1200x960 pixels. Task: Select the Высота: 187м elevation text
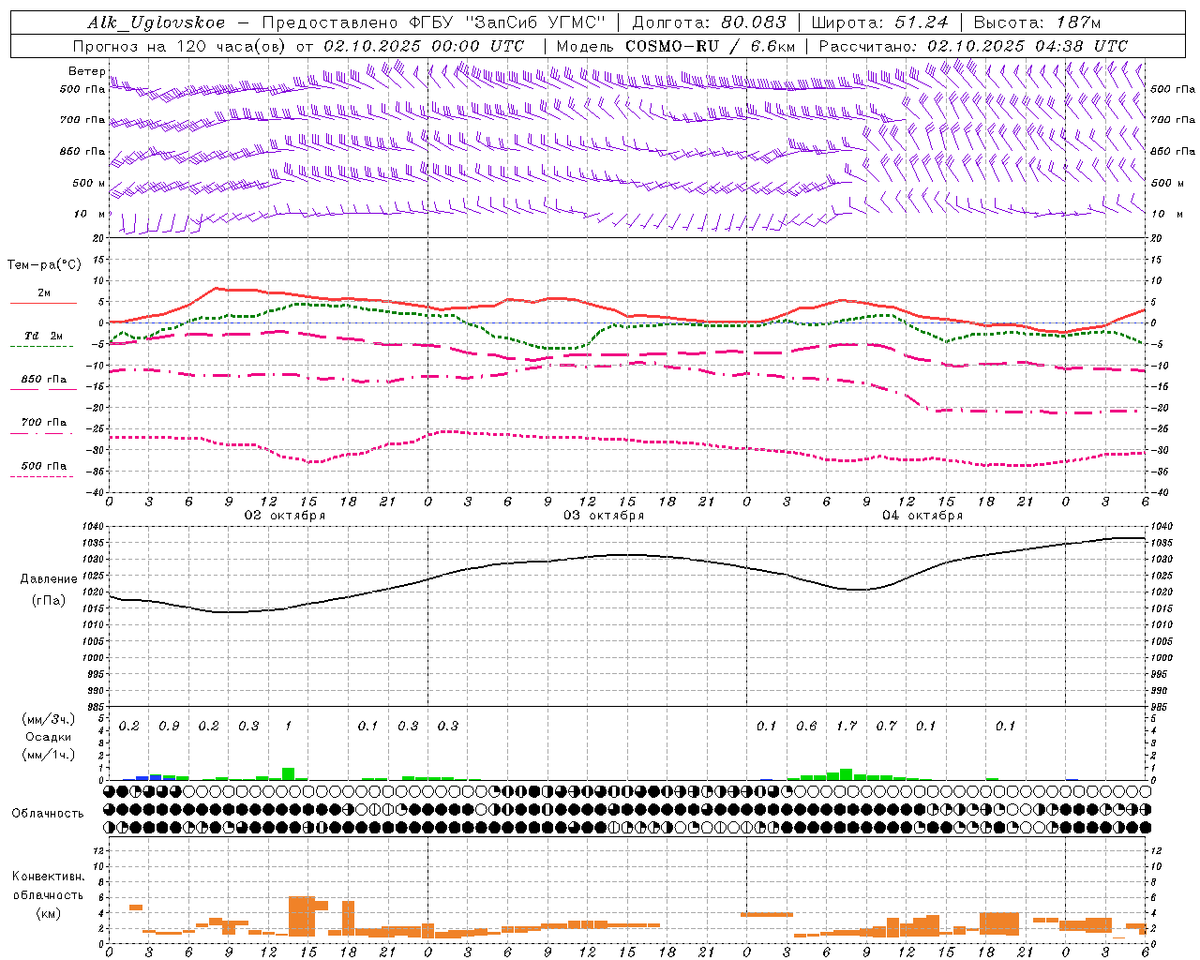pos(1037,22)
